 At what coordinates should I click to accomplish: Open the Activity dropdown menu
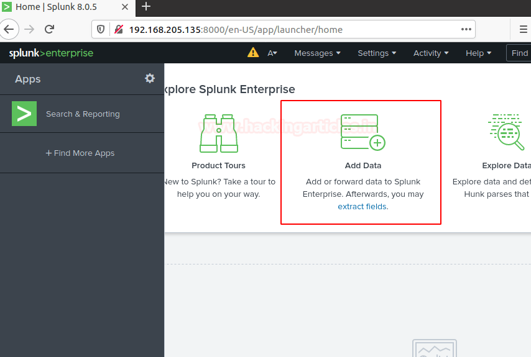coord(431,53)
